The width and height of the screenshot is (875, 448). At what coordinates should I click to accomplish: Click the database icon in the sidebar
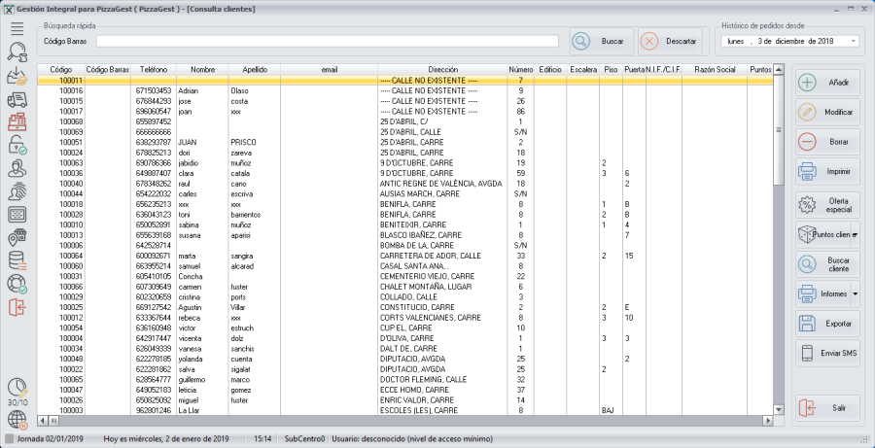17,260
